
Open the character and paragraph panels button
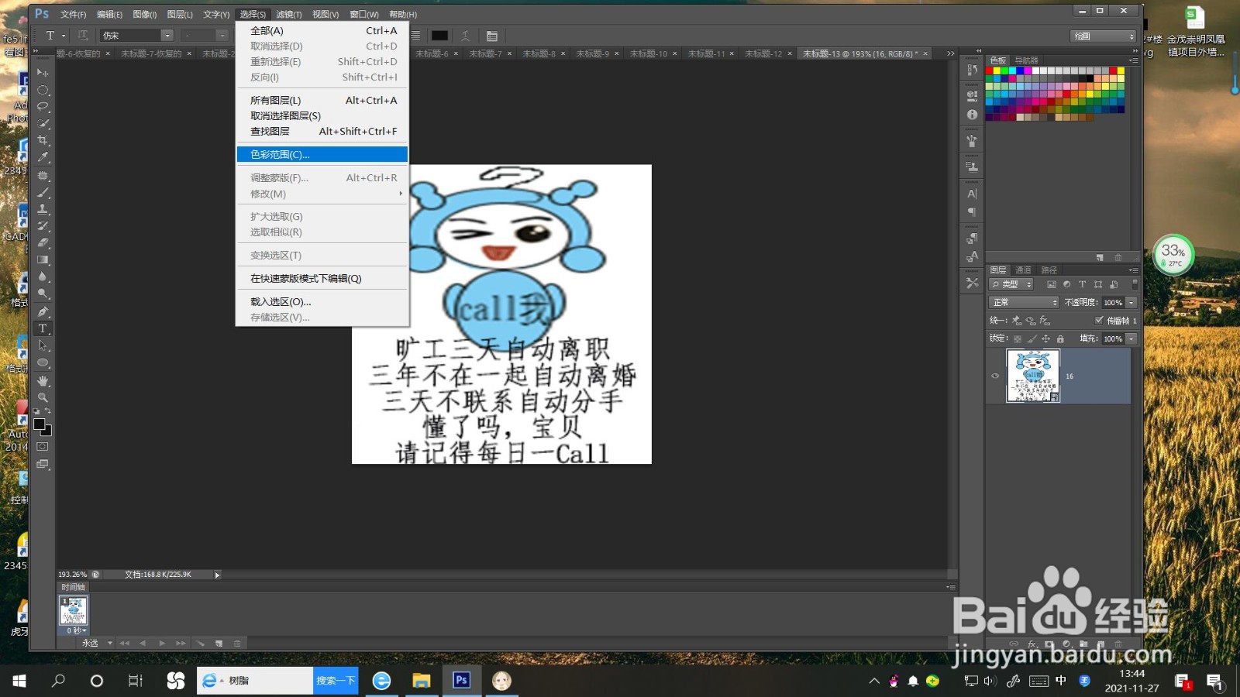(x=491, y=36)
